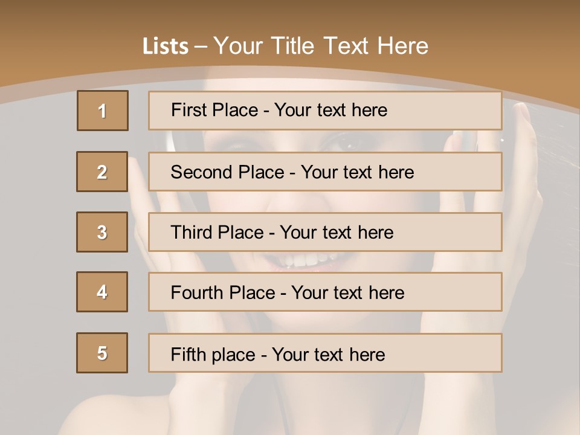Screen dimensions: 580x435
Task: Click the woman's smiling teeth
Action: click(x=306, y=260)
